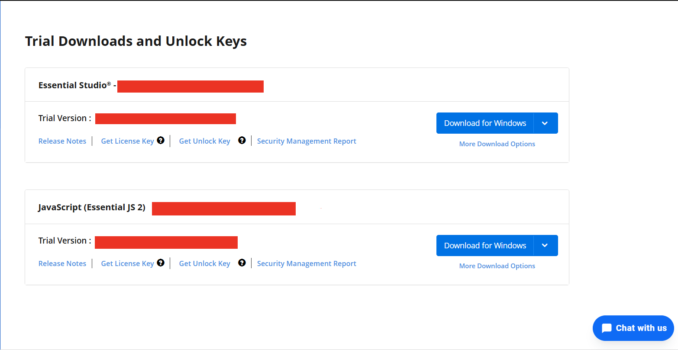View Security Management Report for JavaScript Essential JS 2

click(307, 263)
